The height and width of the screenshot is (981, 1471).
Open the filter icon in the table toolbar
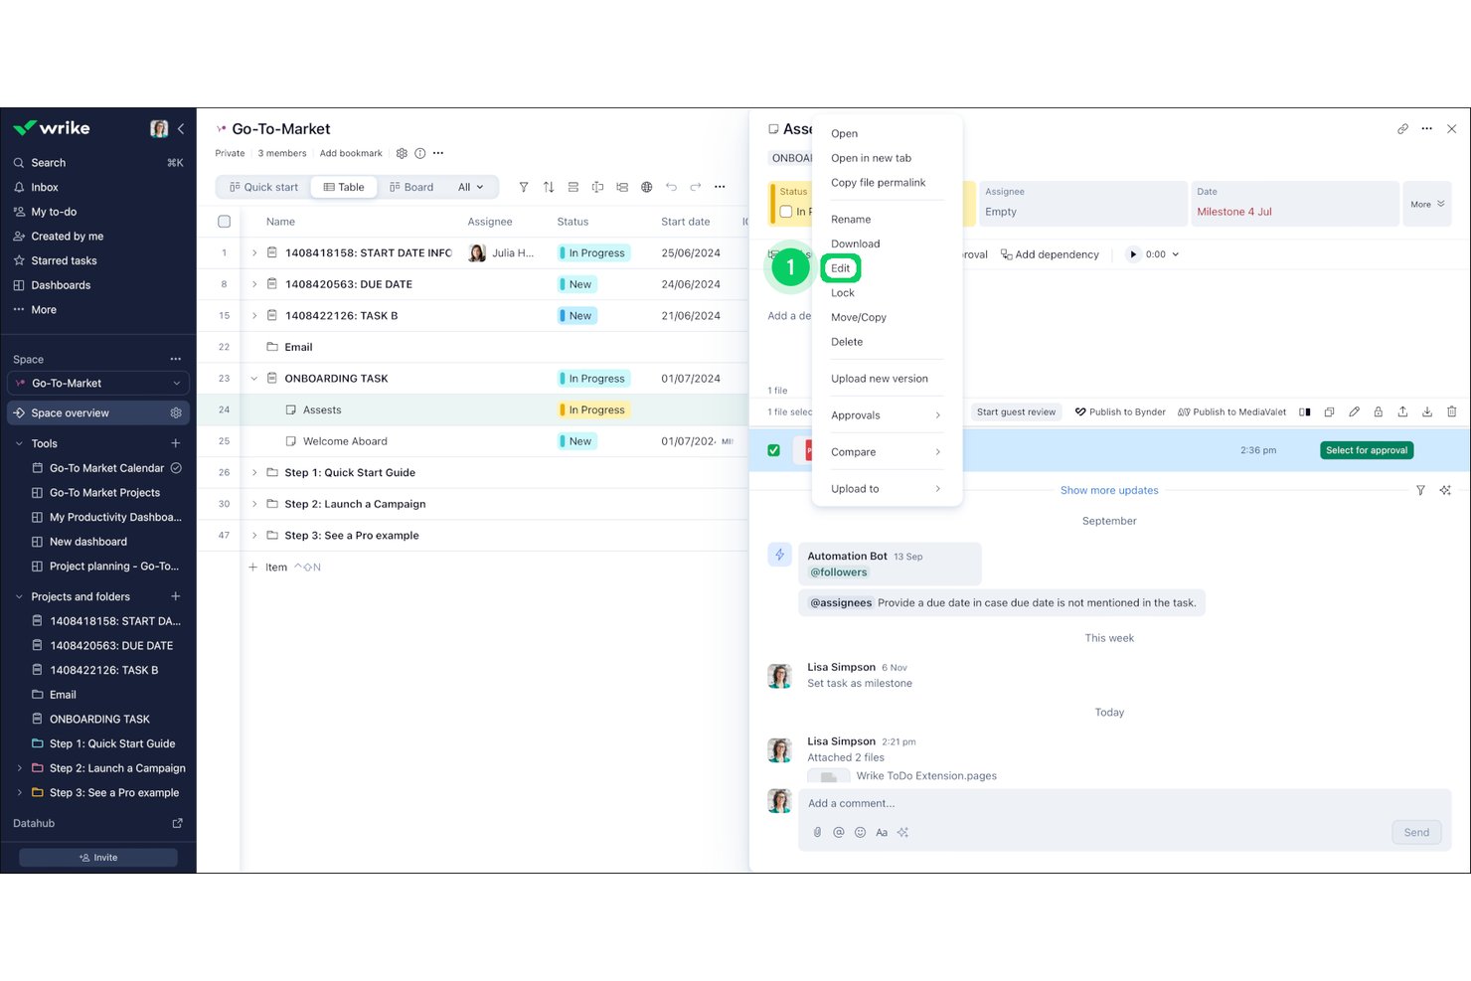tap(524, 187)
